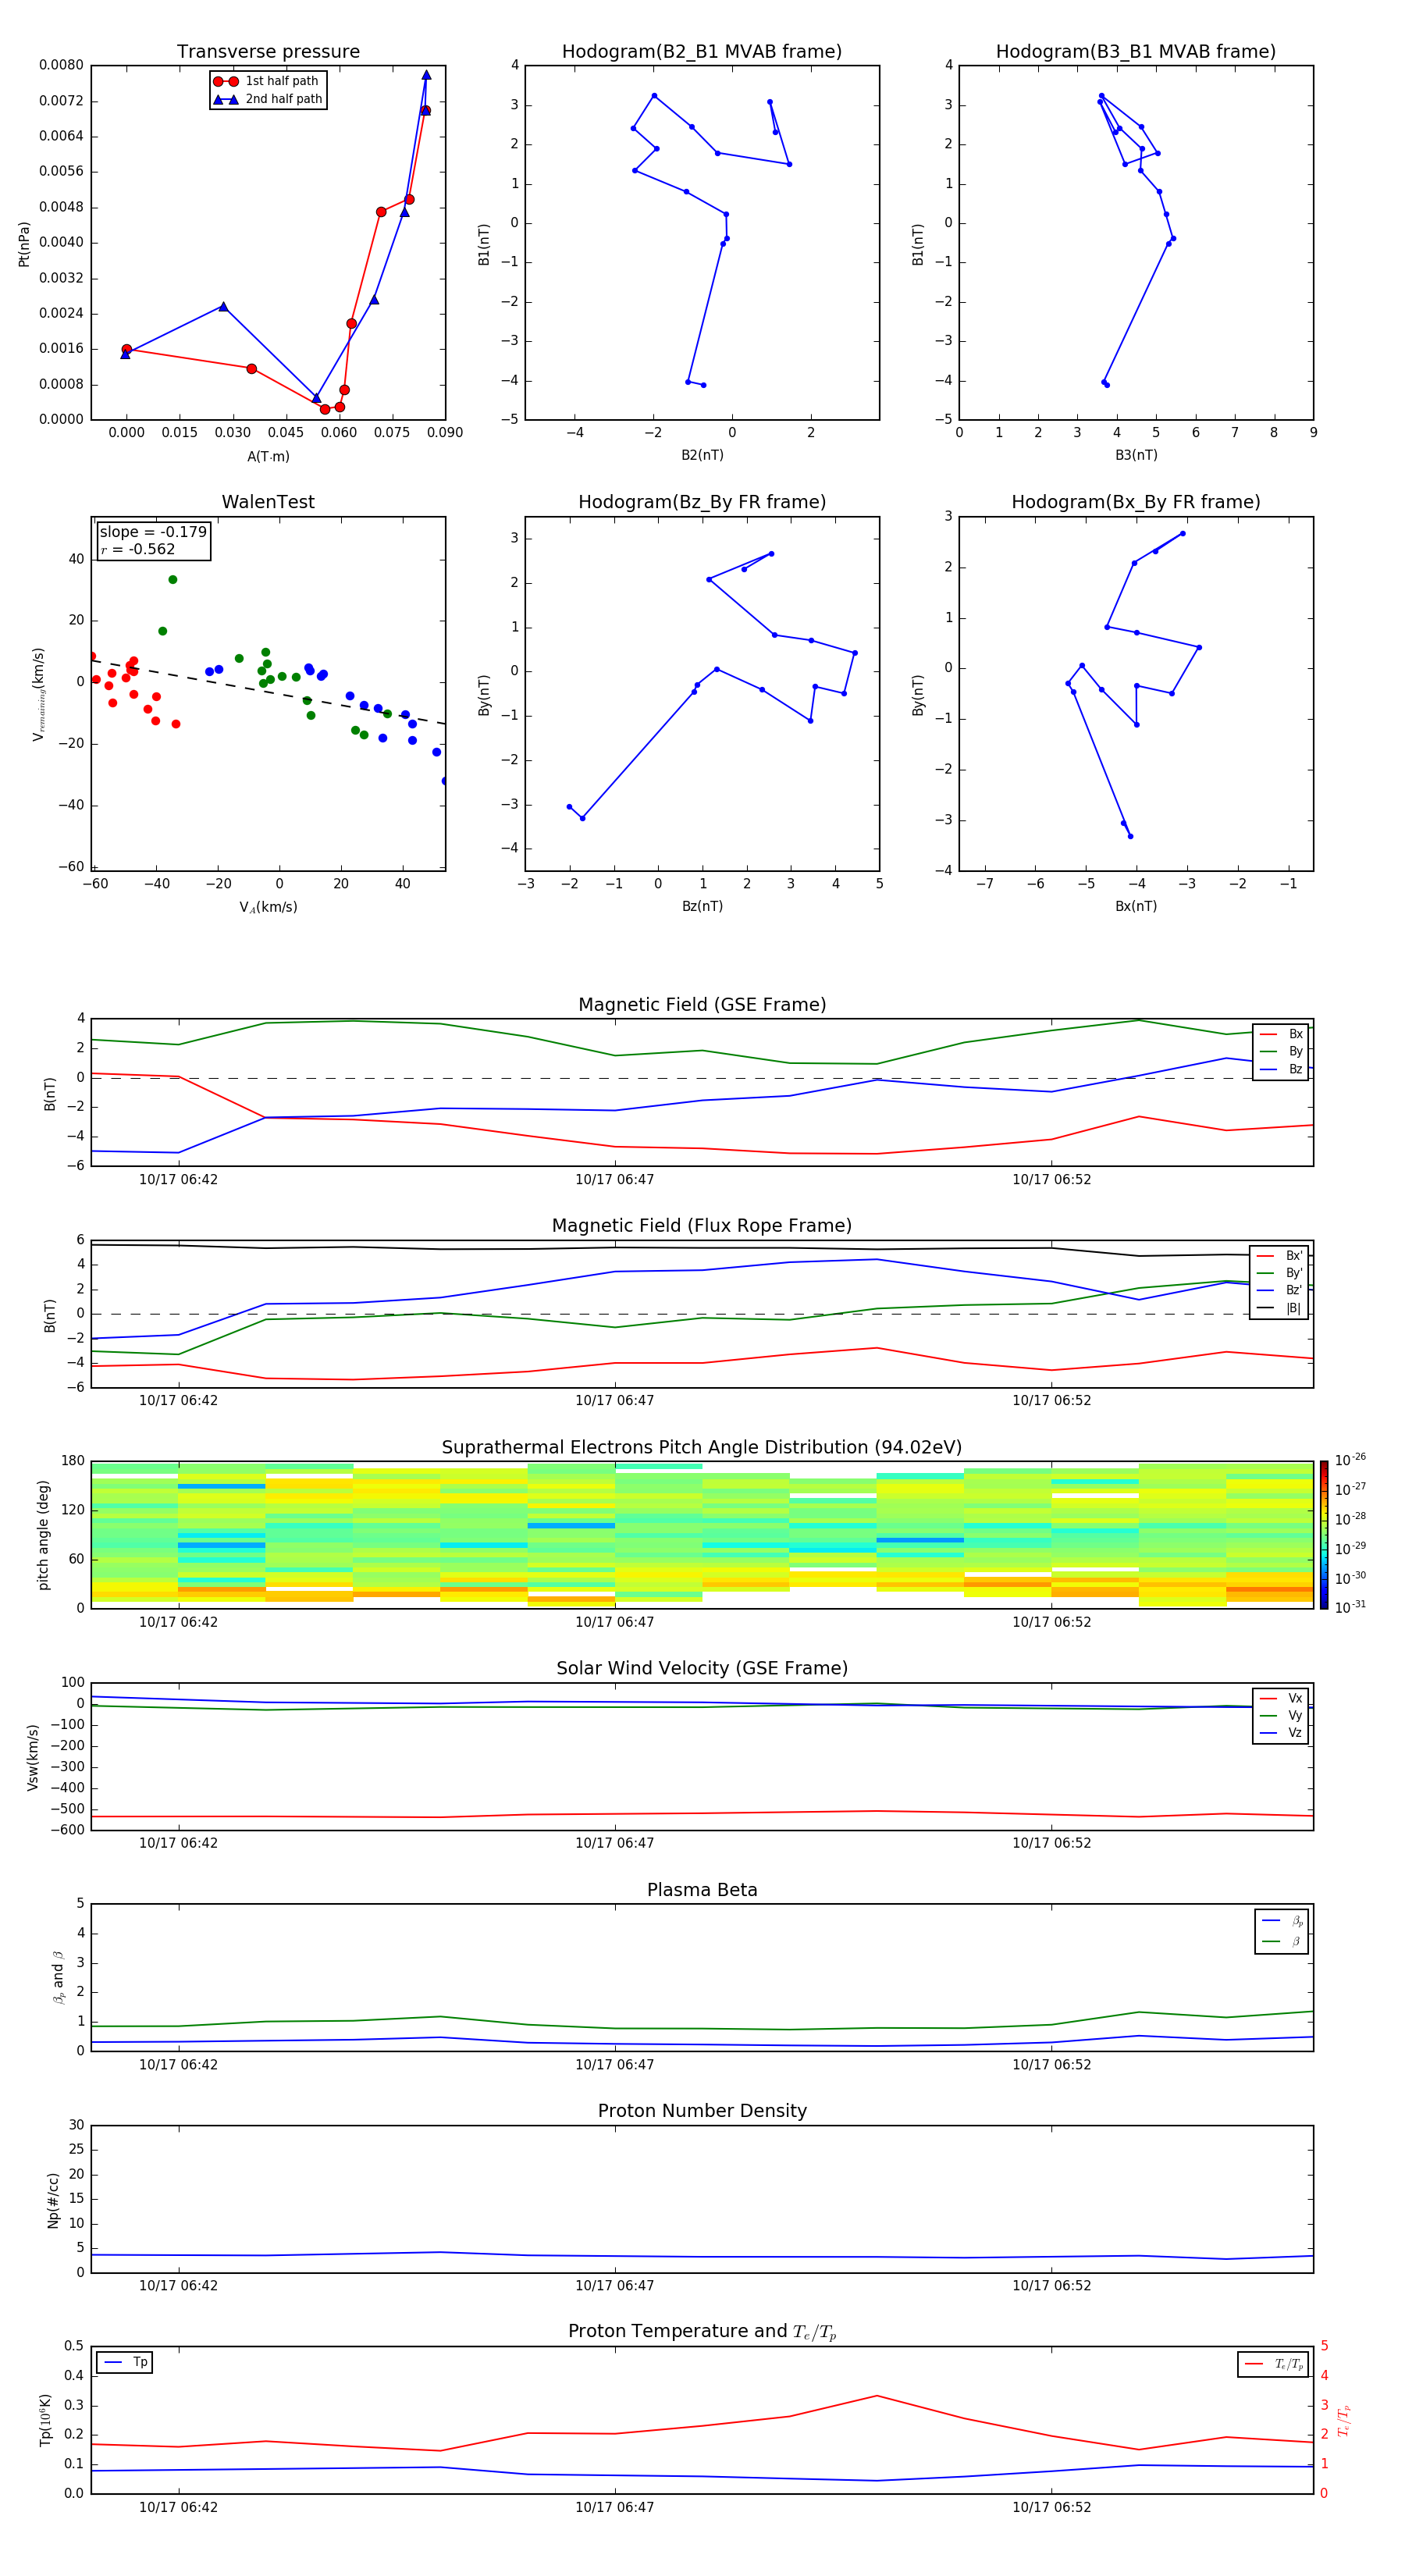The width and height of the screenshot is (1405, 2576).
Task: Select the "Tp" legend entry
Action: tap(126, 2362)
